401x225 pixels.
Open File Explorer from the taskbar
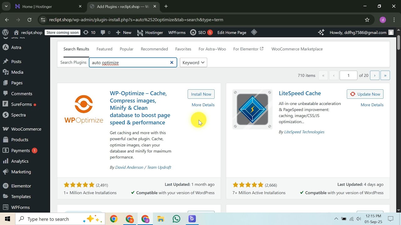161,219
